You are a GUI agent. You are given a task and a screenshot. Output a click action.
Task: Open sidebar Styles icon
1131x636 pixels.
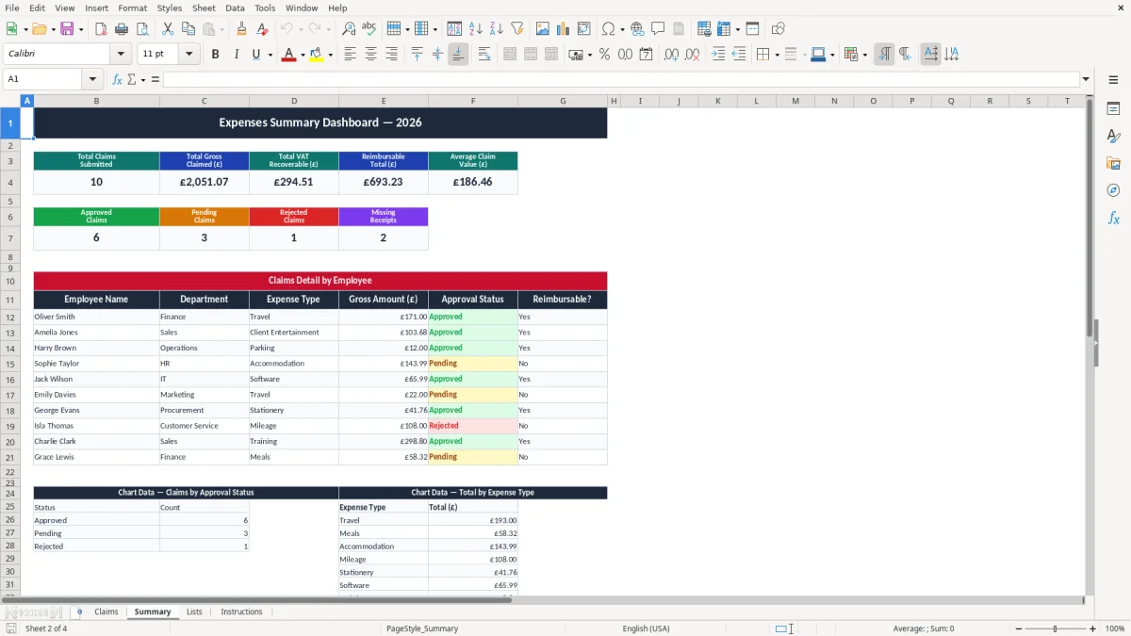coord(1113,136)
